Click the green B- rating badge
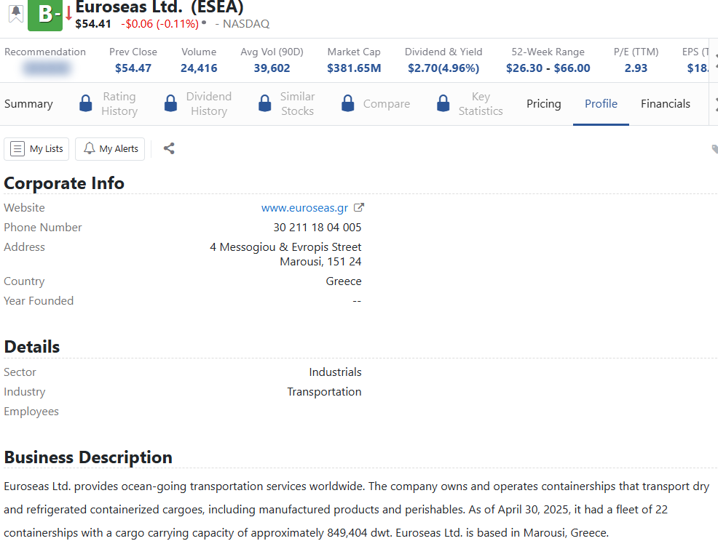 click(45, 15)
